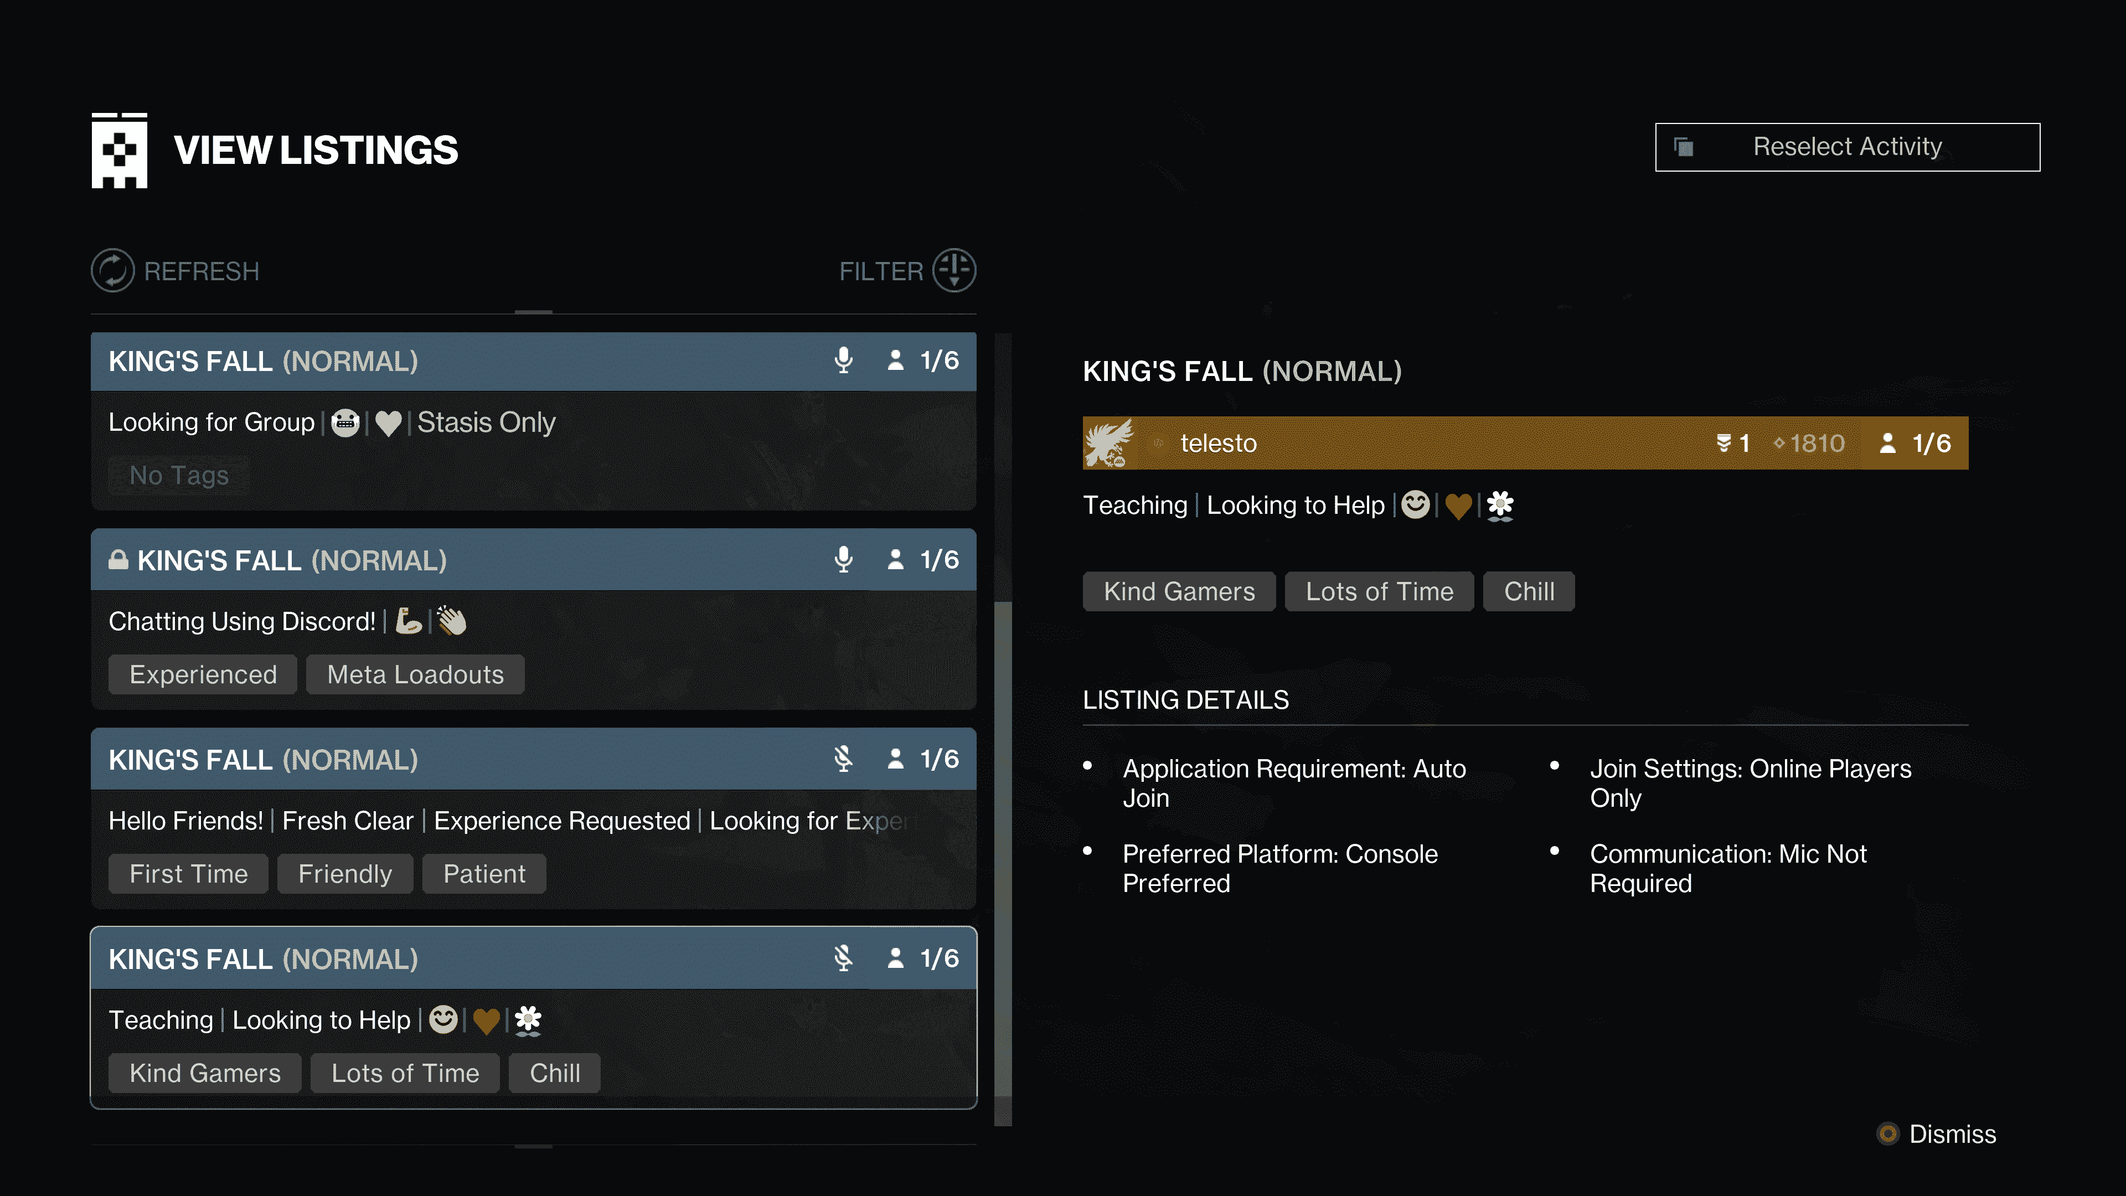The height and width of the screenshot is (1196, 2126).
Task: Click the telesto player name bar
Action: (x=1525, y=443)
